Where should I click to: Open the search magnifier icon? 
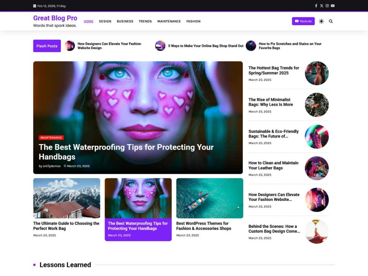331,21
